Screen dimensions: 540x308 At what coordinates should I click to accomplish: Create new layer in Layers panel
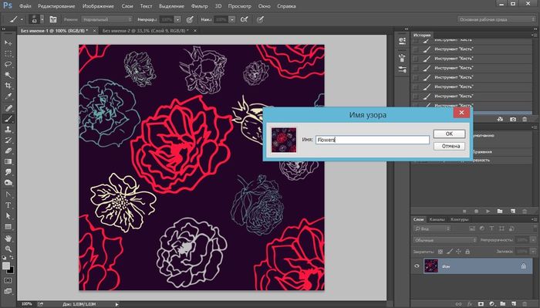click(x=514, y=304)
